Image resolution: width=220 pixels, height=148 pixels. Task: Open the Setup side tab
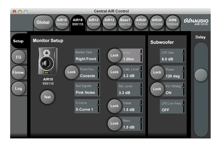18,41
